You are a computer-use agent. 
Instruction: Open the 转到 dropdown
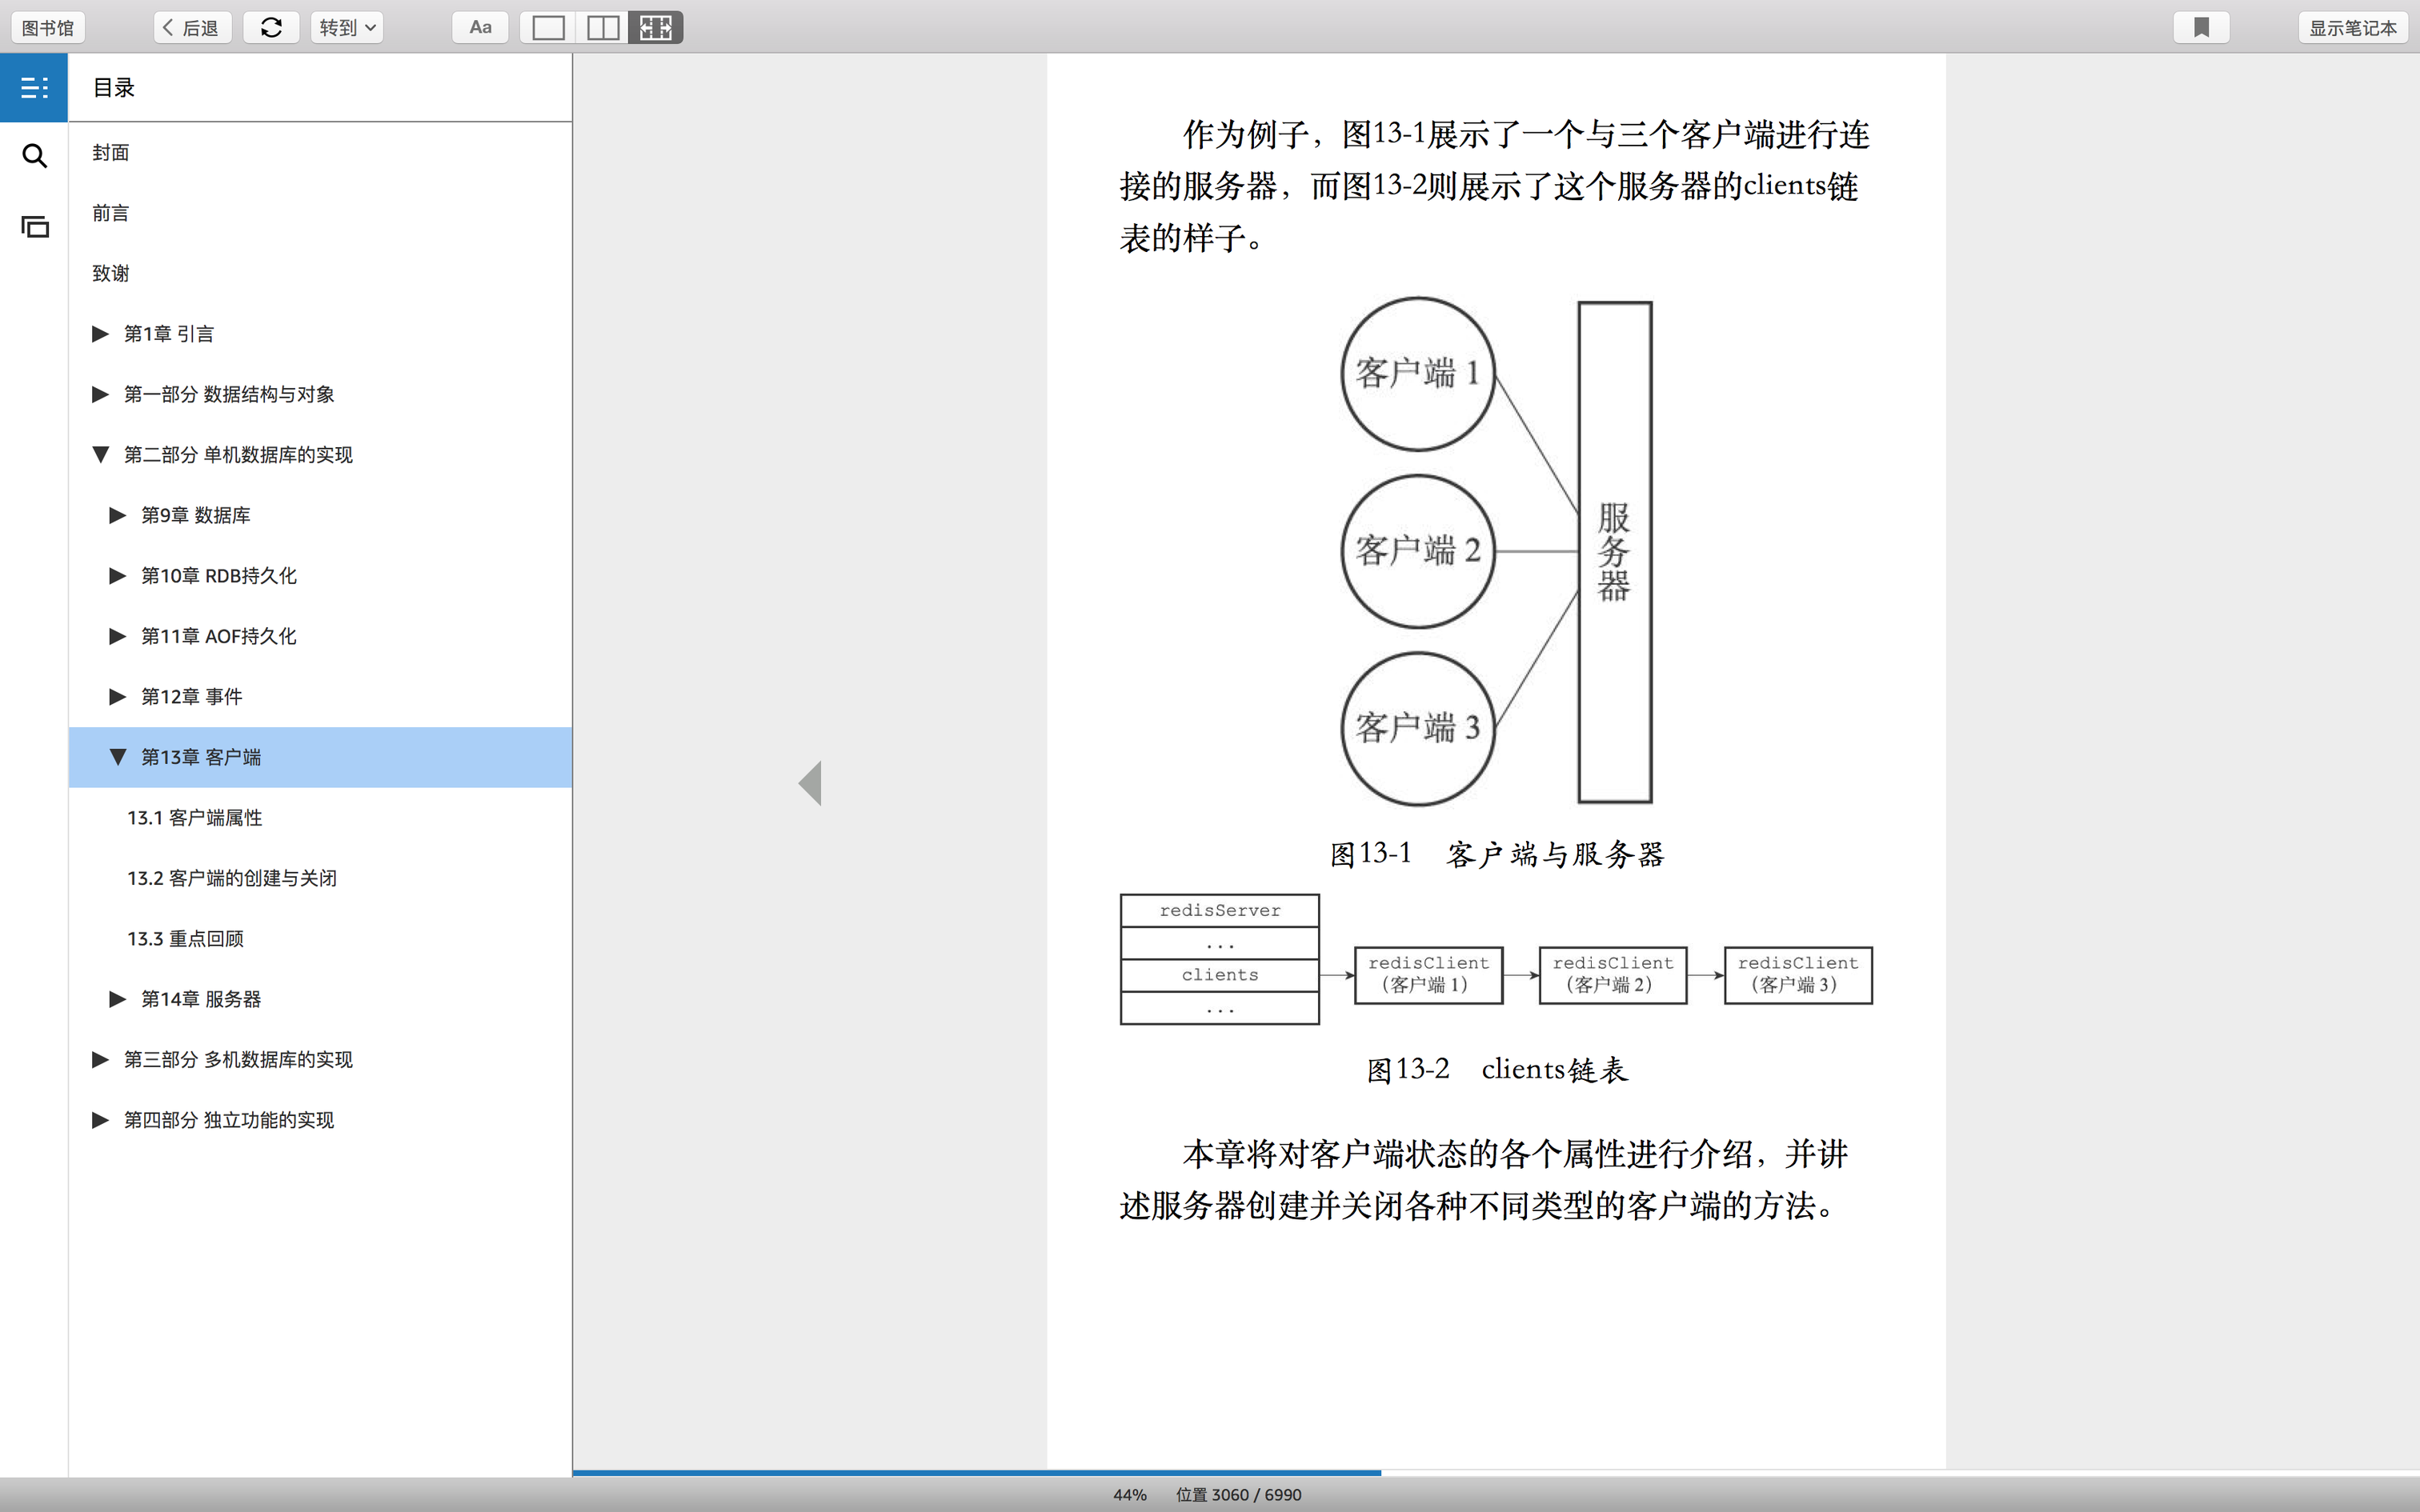pos(347,27)
